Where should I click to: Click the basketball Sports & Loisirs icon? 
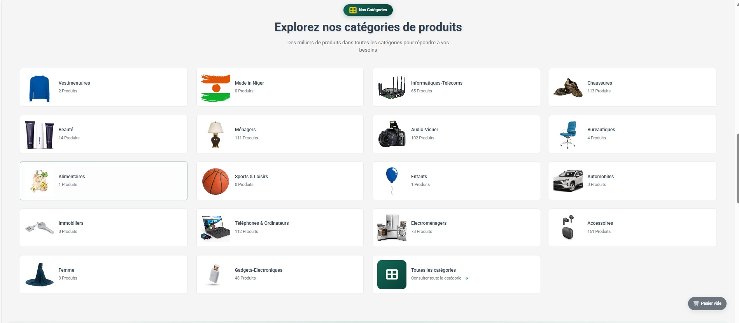(x=215, y=181)
